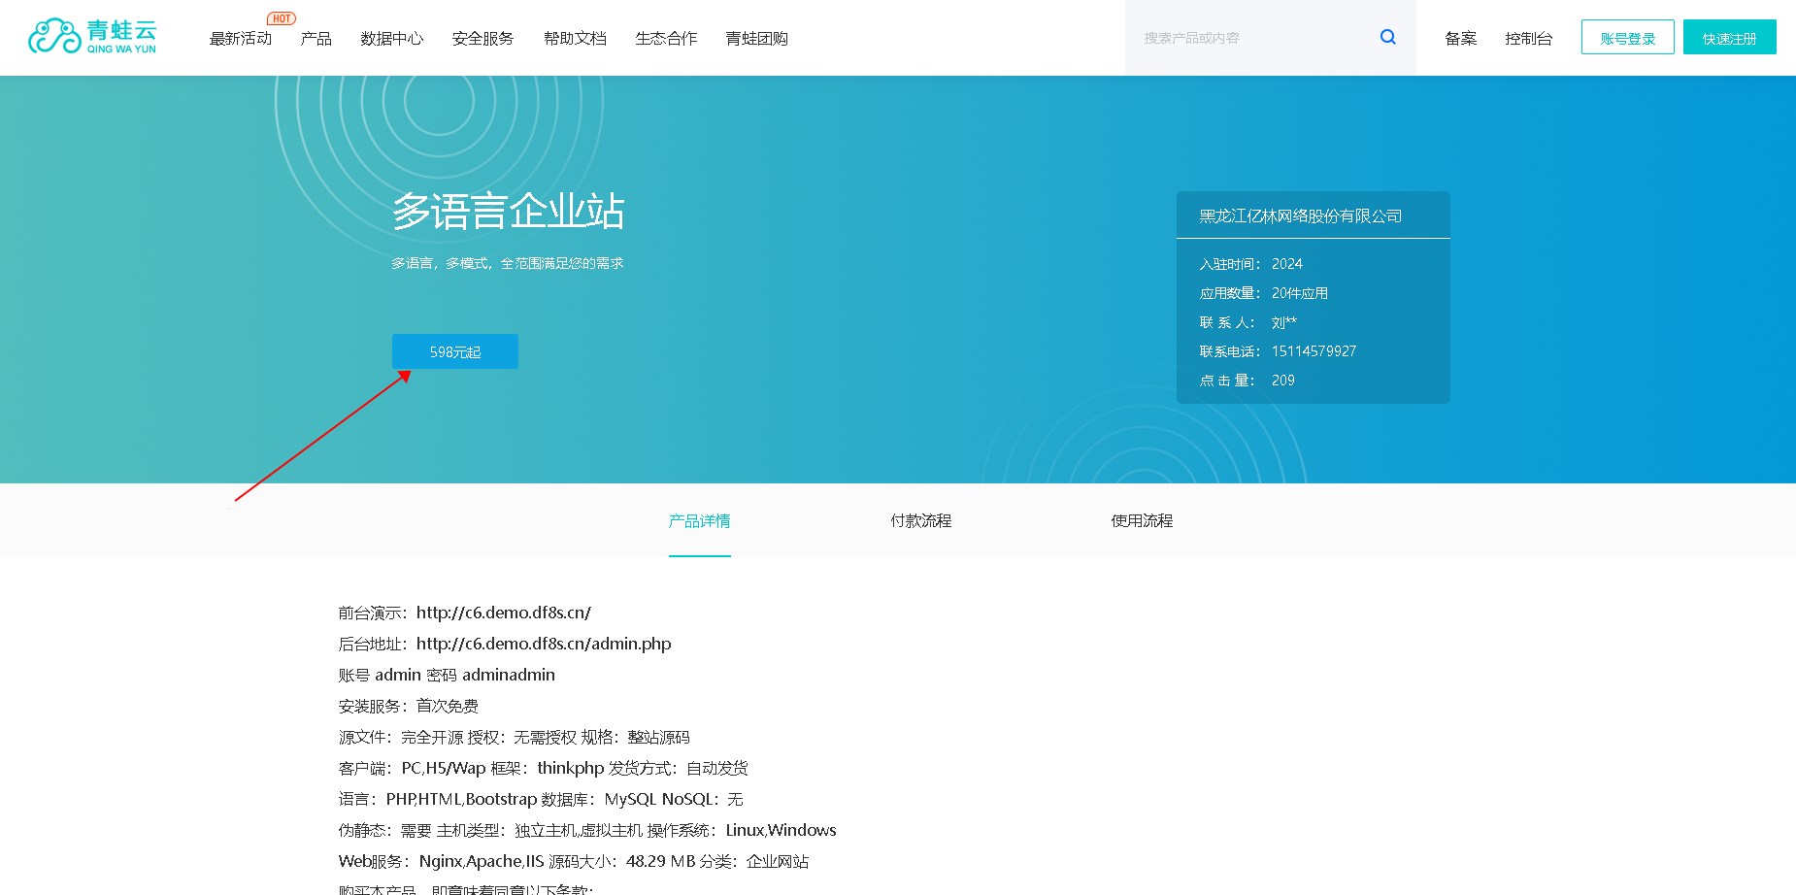
Task: Click the 多语言企业站 title
Action: click(508, 211)
